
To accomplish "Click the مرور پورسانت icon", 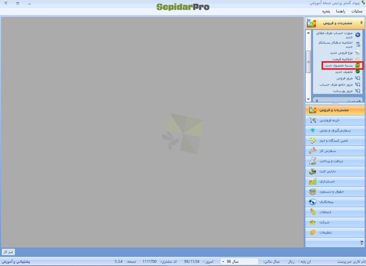I will point(358,91).
